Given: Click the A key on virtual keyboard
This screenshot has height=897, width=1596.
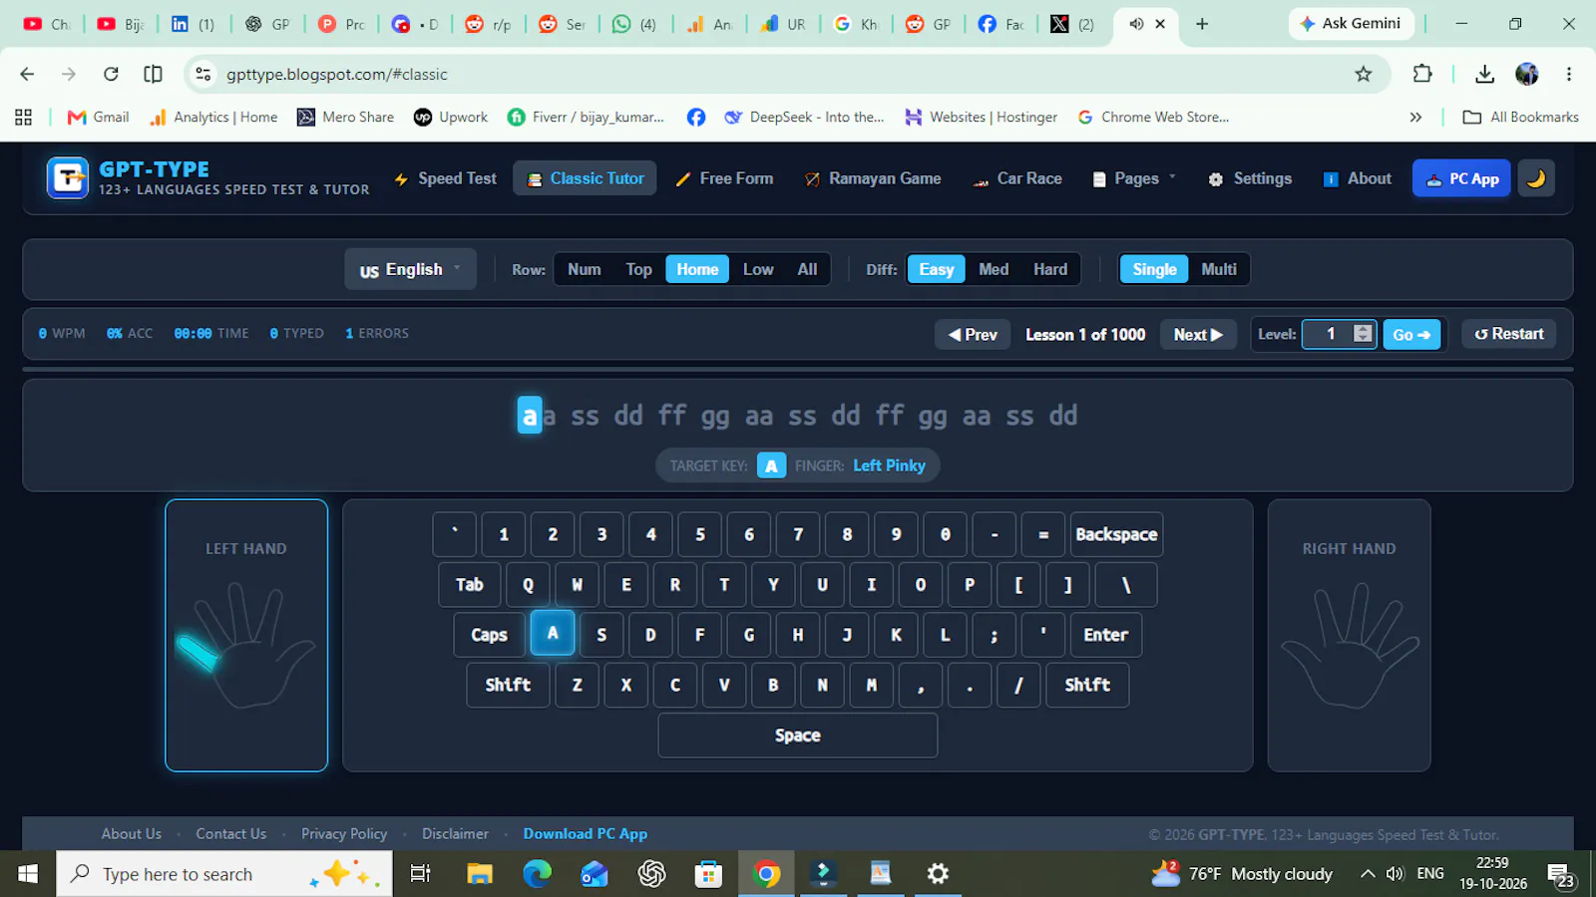Looking at the screenshot, I should 553,633.
